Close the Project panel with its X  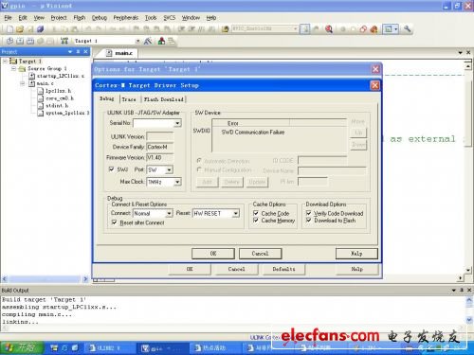tap(85, 51)
